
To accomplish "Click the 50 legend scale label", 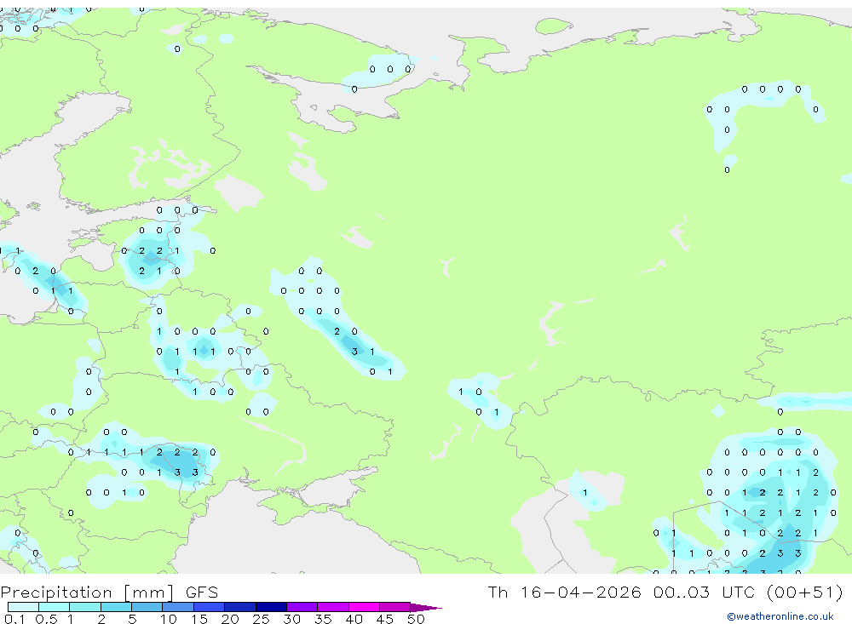I will click(416, 619).
